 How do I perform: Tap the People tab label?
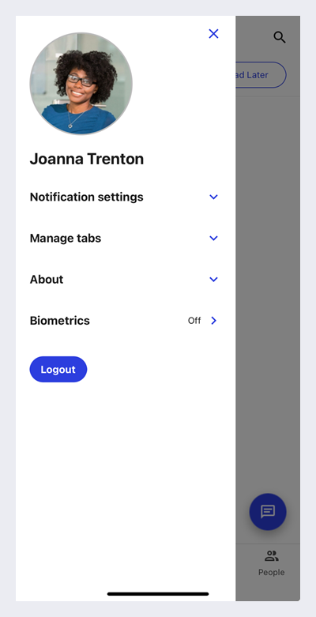(272, 572)
